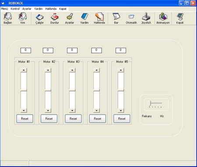
Task: Click Motor #5 scrollbar down arrow
Action: [121, 111]
